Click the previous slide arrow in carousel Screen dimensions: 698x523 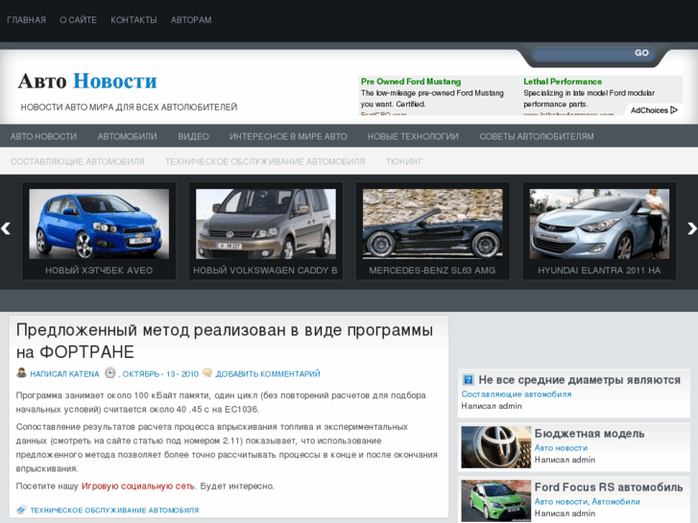[6, 228]
